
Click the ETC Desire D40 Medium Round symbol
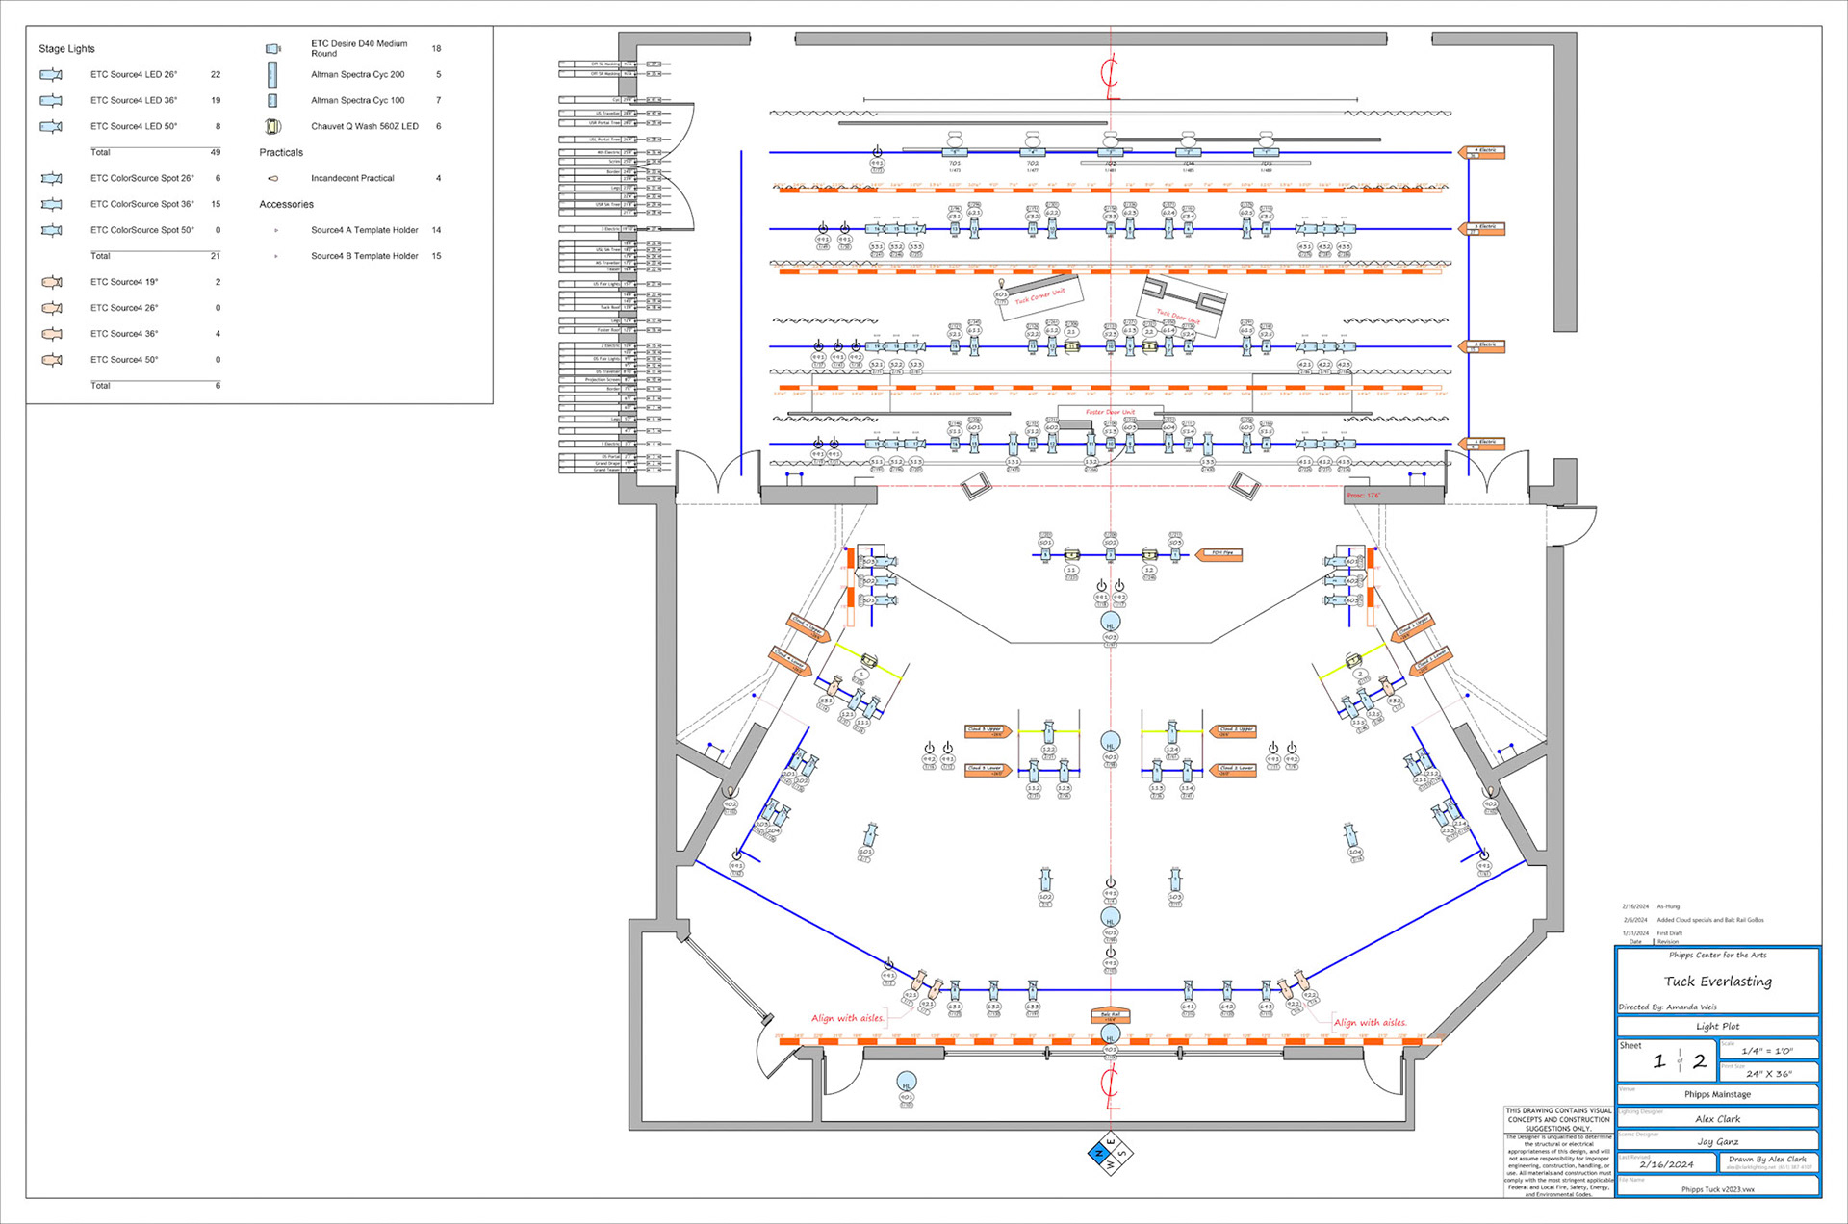273,48
